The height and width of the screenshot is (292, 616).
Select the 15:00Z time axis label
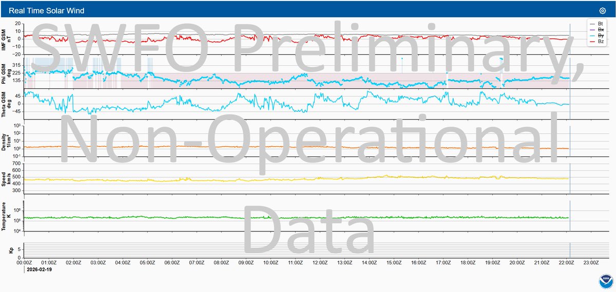click(x=394, y=262)
